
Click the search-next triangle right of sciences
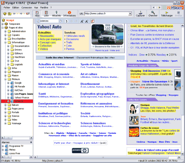[61, 21]
